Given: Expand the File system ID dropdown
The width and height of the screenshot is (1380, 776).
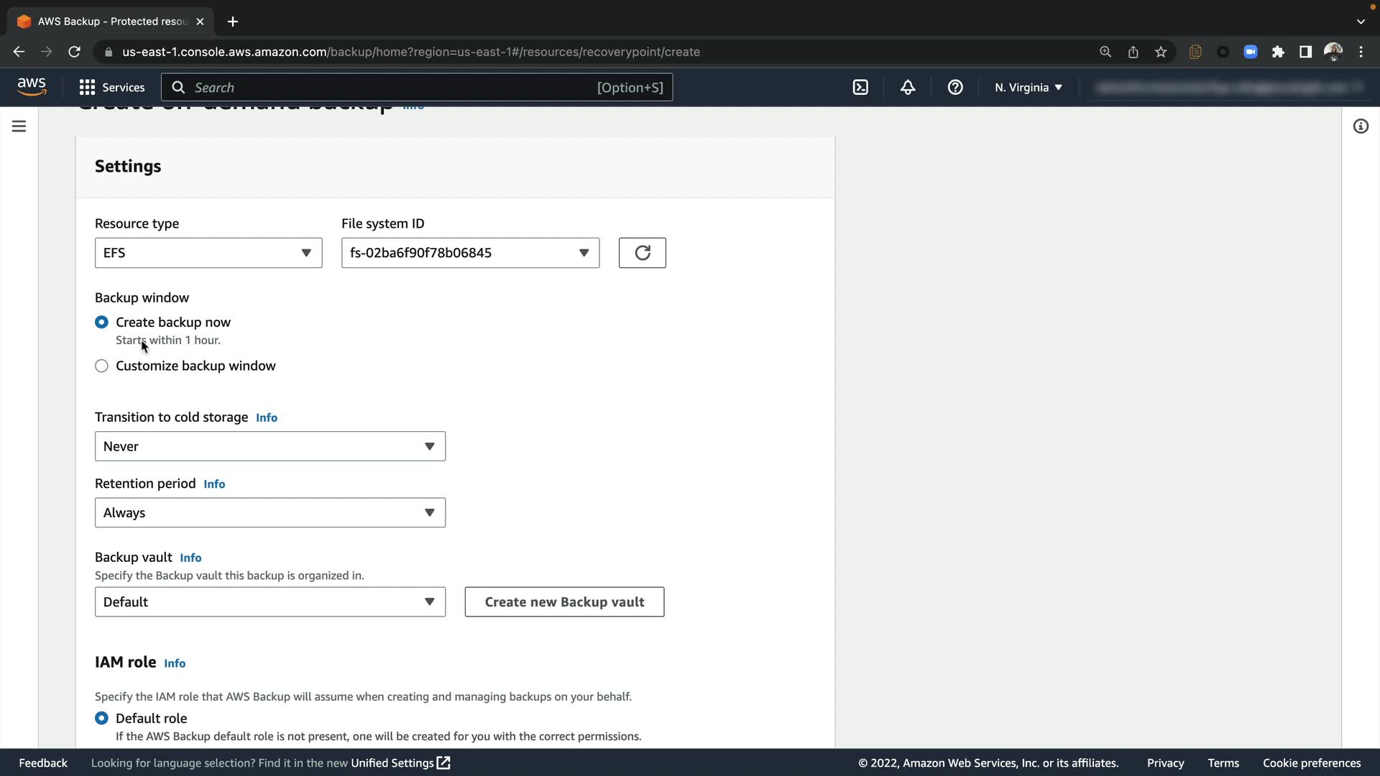Looking at the screenshot, I should [470, 253].
